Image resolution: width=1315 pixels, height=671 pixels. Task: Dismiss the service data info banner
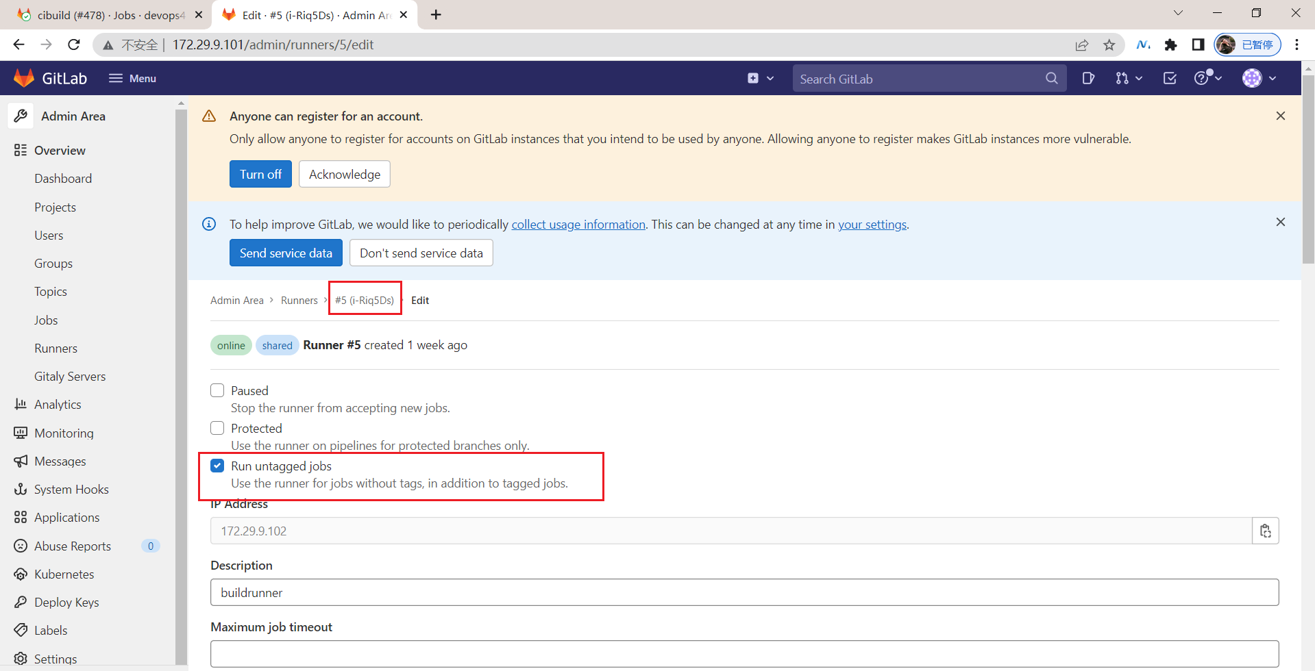(1280, 222)
